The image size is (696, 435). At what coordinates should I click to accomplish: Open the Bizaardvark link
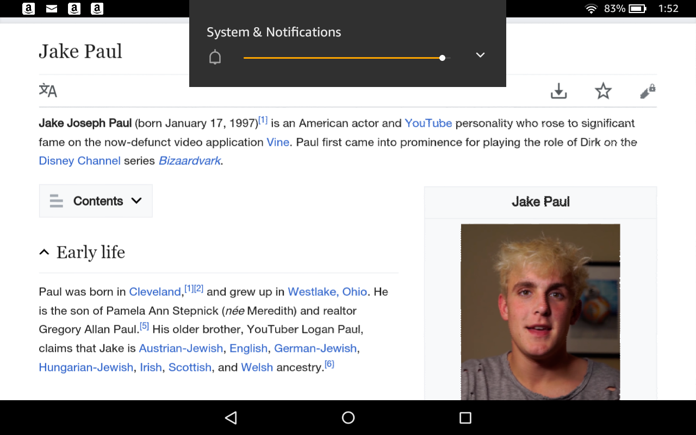pyautogui.click(x=190, y=161)
